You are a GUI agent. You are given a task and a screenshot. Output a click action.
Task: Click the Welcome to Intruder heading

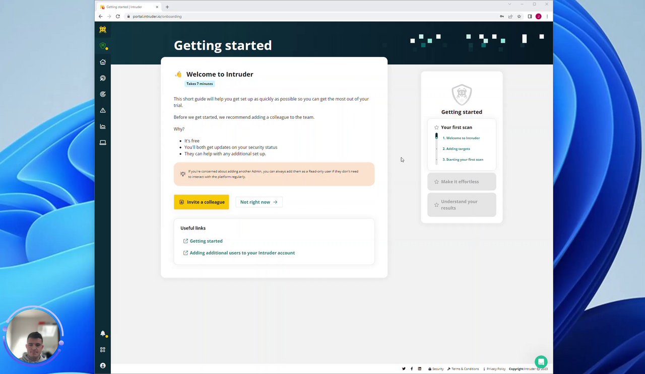coord(220,74)
